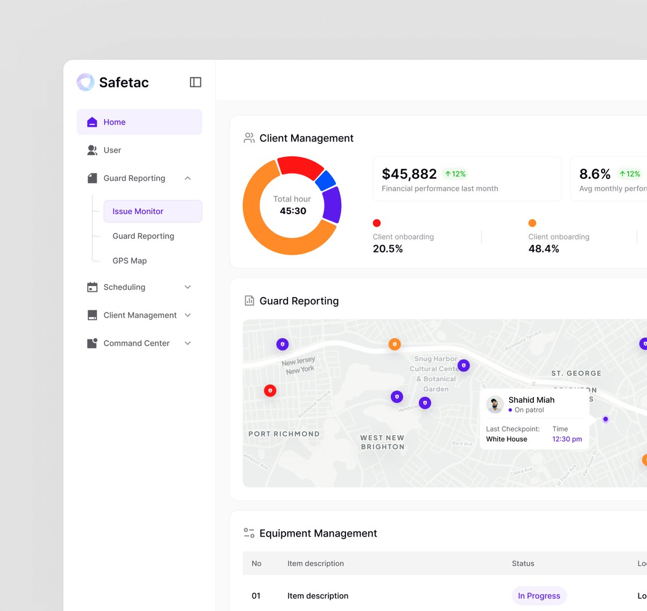Screen dimensions: 647x611
Task: Click the 8.6% avg monthly performance card
Action: tap(609, 179)
